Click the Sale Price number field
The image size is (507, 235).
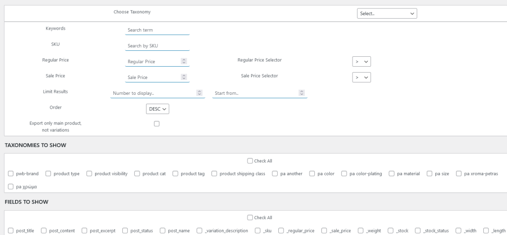[x=157, y=78]
